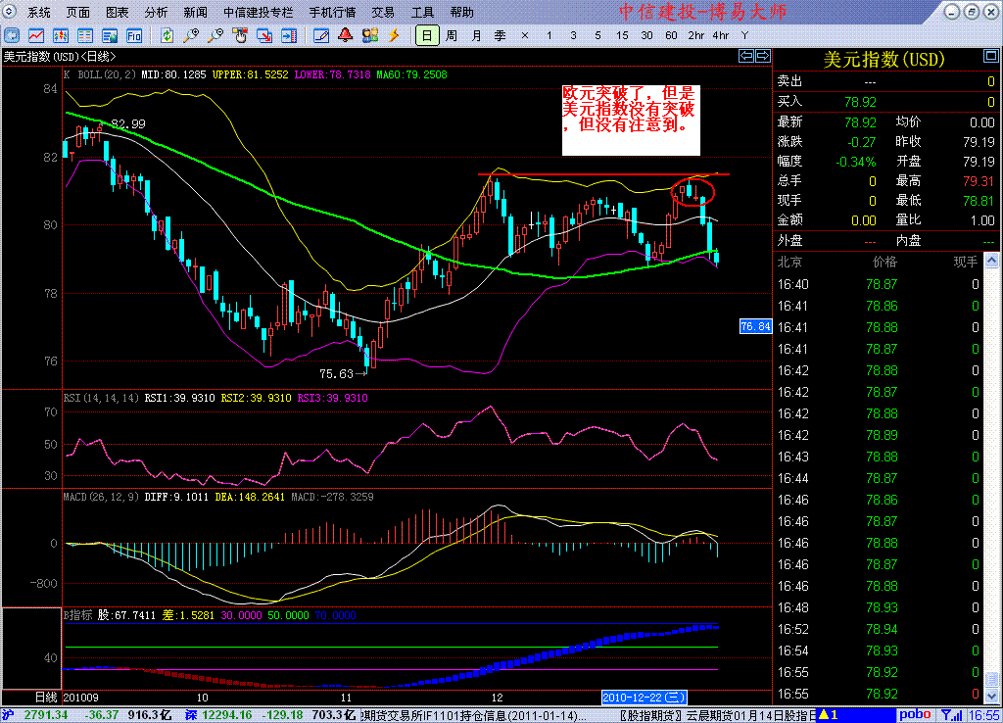
Task: Open the 工具 menu
Action: 422,12
